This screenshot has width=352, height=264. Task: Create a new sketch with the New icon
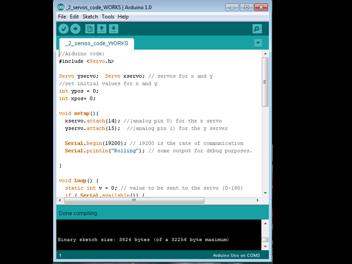90,29
